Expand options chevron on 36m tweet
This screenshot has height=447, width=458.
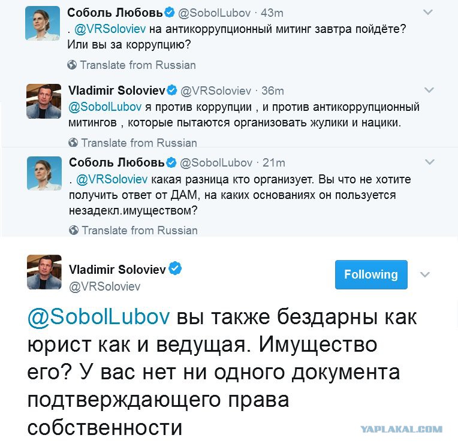tap(429, 90)
